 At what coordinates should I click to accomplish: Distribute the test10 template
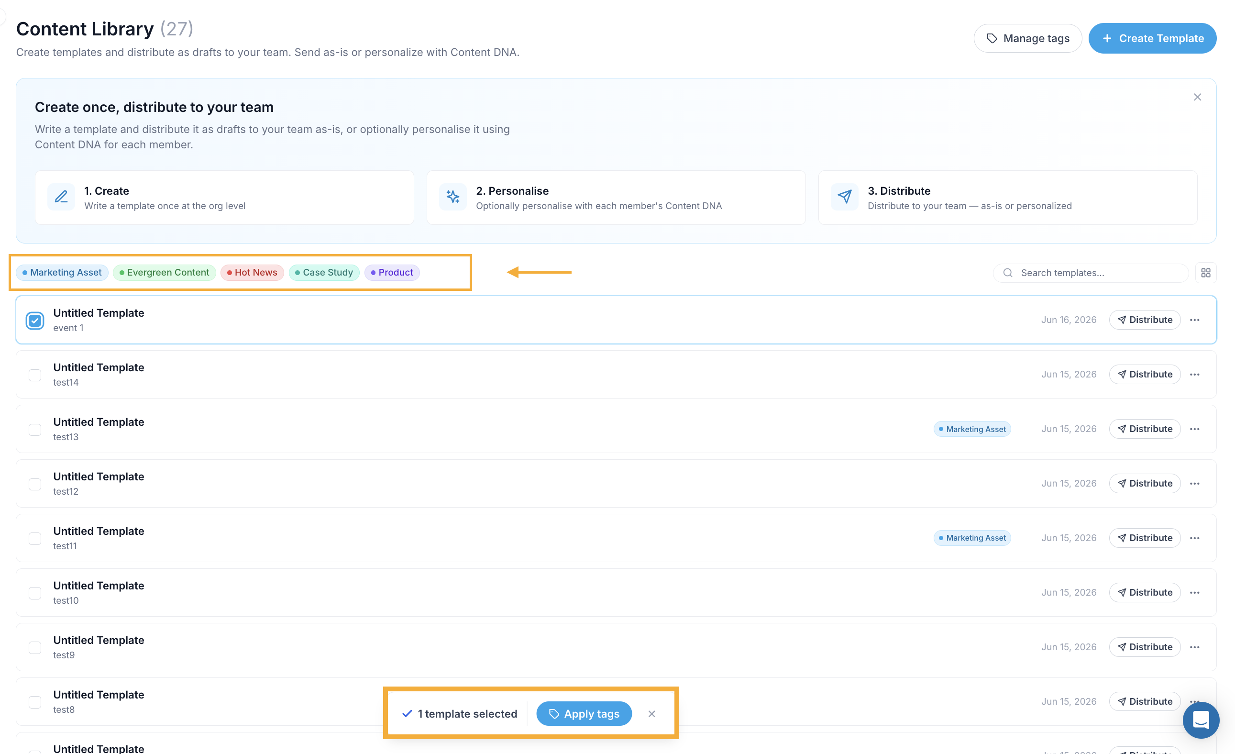coord(1145,593)
